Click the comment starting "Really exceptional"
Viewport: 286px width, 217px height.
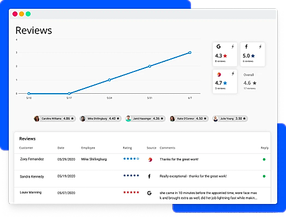pos(193,176)
